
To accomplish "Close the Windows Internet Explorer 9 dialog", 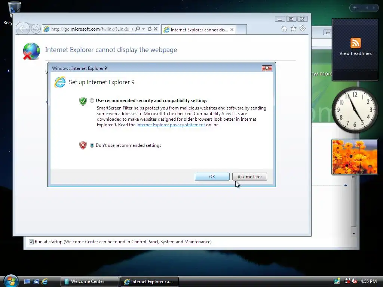I will tap(267, 68).
